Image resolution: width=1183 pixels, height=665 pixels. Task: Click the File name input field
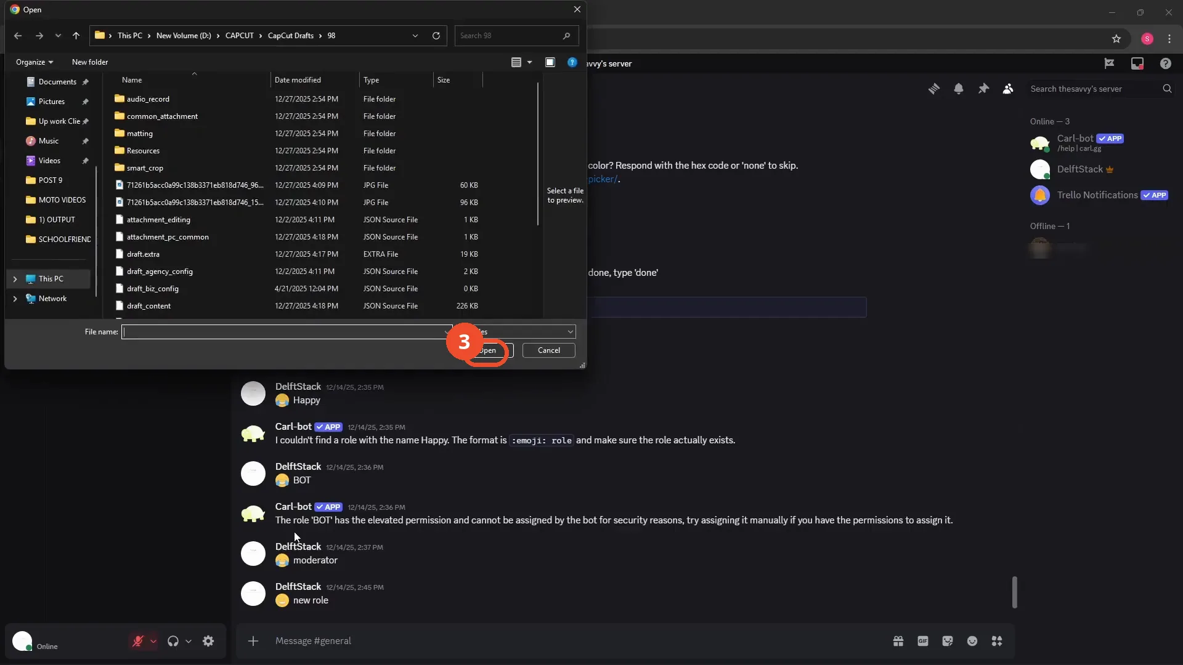click(x=287, y=332)
